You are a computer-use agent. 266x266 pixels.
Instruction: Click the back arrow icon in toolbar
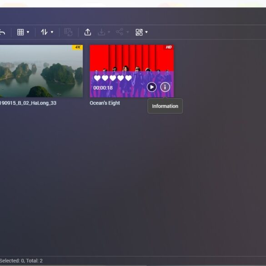coord(2,32)
